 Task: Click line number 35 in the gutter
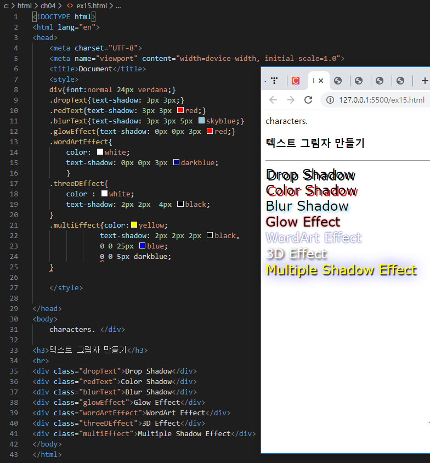click(14, 371)
